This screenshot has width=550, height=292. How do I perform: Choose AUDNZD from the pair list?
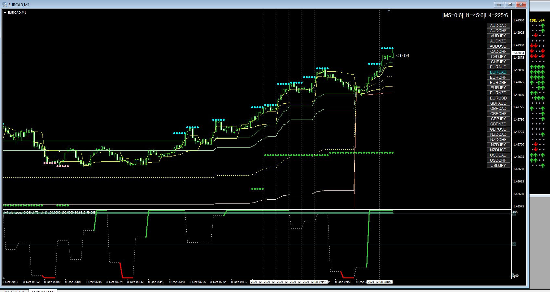point(498,41)
